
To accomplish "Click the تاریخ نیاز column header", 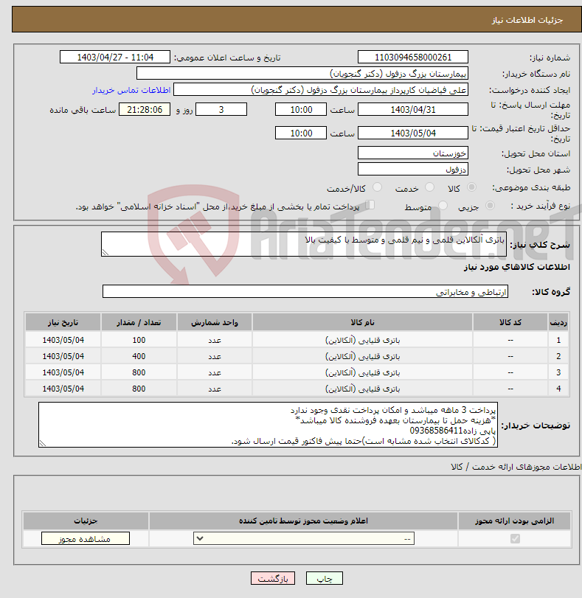I will [63, 322].
